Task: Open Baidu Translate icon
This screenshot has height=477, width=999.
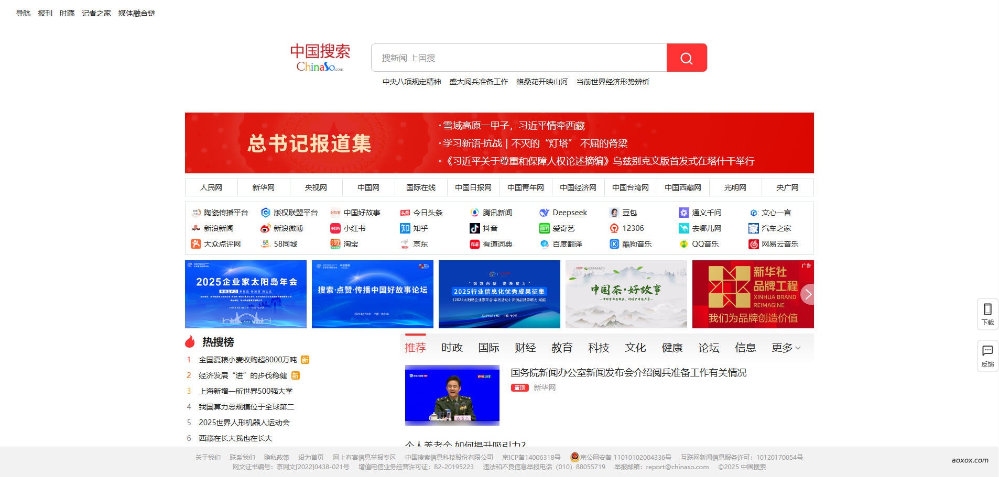Action: coord(545,244)
